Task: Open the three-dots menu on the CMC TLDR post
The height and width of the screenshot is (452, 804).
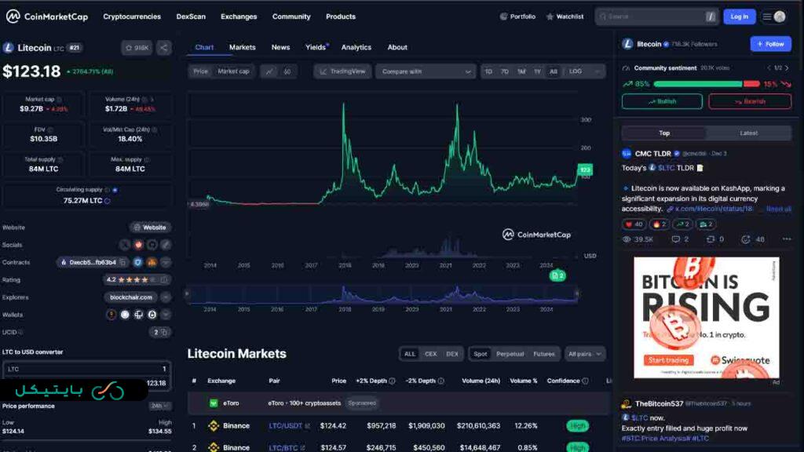Action: pos(786,239)
